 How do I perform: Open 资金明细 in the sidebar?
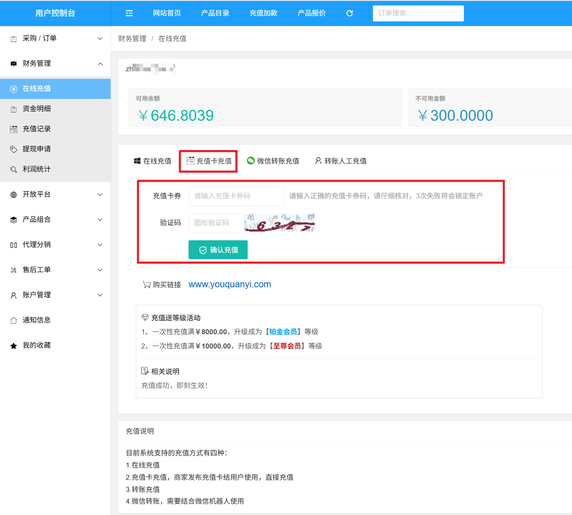36,109
